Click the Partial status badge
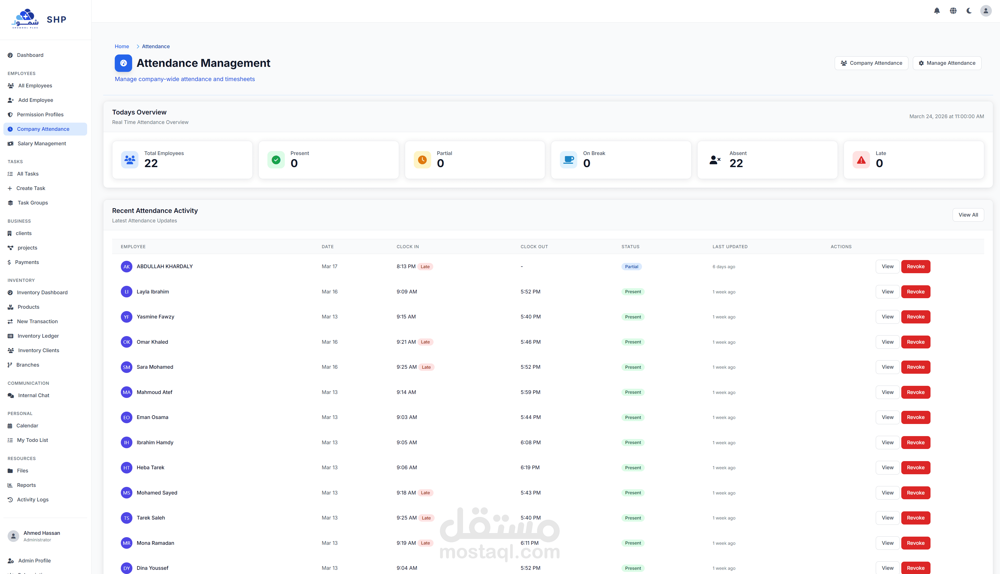Screen dimensions: 1000x574 631,267
